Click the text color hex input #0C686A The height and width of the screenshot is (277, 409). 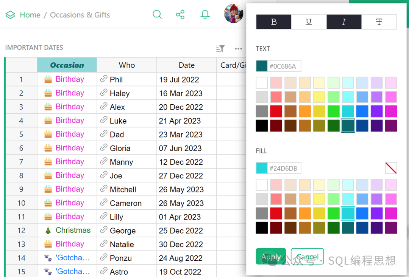click(x=284, y=66)
